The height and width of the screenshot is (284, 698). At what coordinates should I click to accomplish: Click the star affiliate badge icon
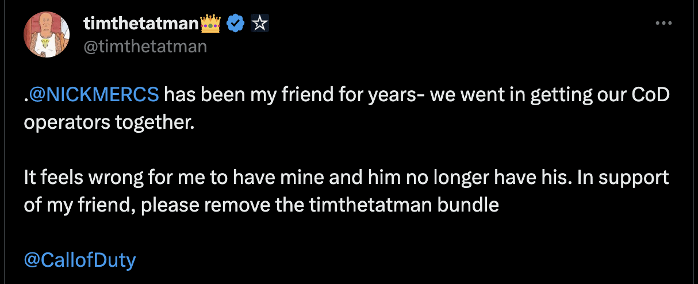[x=260, y=24]
